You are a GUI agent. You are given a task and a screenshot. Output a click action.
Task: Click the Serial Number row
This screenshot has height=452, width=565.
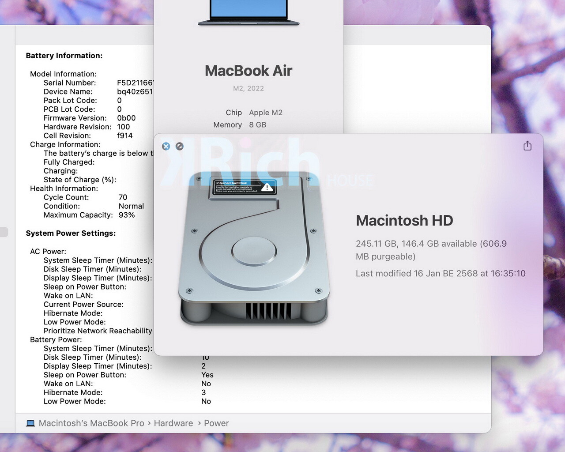coord(98,83)
